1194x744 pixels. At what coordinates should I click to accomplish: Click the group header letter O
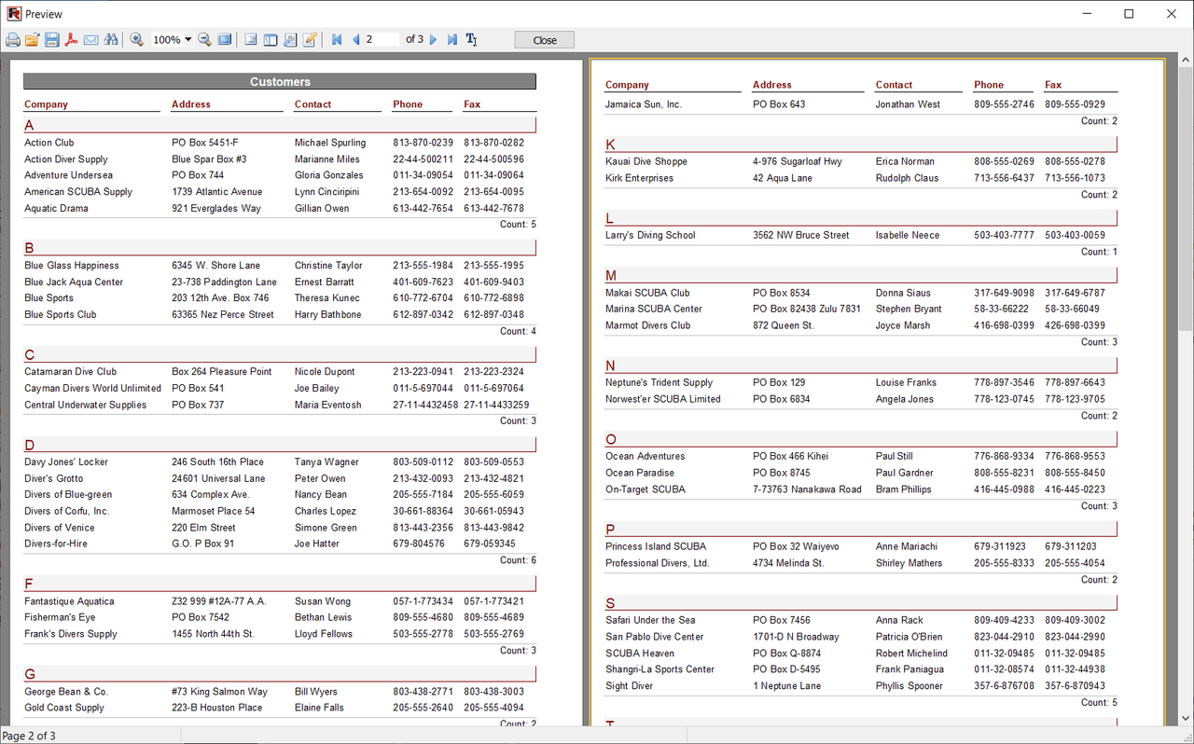coord(611,440)
